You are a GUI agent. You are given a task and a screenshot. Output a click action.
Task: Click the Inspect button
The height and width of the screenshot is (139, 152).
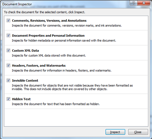115,132
